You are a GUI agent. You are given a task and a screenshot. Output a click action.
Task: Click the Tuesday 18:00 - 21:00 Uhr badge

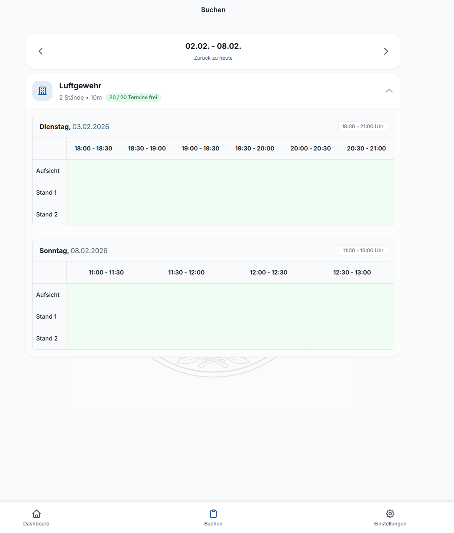pos(362,127)
